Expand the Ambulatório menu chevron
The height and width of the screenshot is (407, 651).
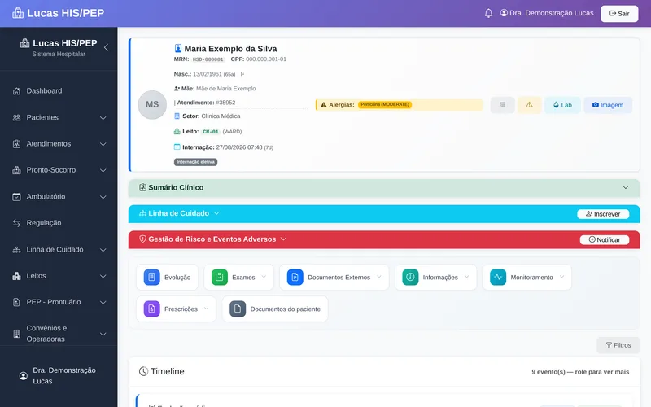coord(103,197)
